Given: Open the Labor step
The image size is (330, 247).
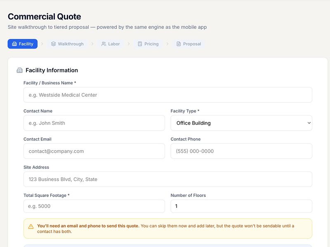Looking at the screenshot, I should click(x=111, y=44).
